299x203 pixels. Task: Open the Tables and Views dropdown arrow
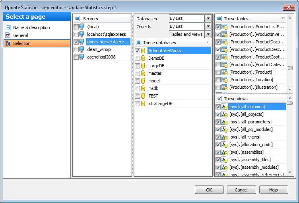pos(208,34)
